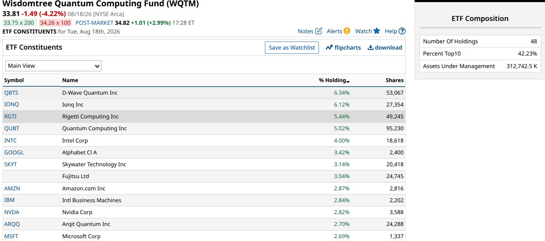Click the Percent Top10 42.23% value

pyautogui.click(x=527, y=53)
